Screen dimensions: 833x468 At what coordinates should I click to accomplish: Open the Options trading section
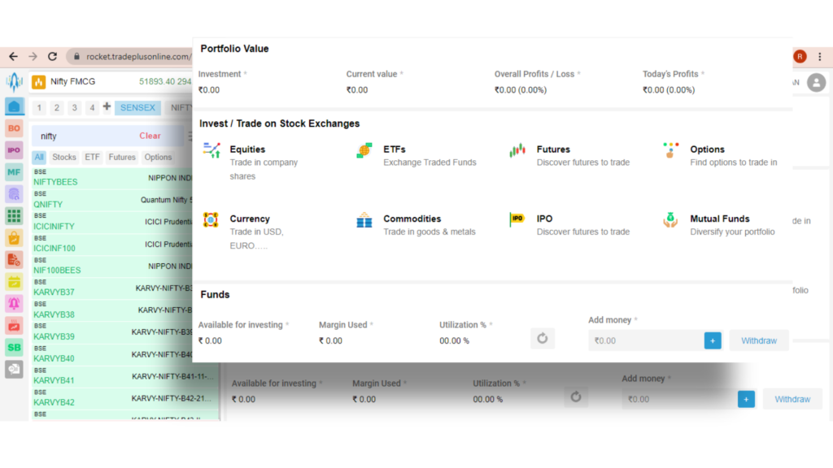(707, 149)
